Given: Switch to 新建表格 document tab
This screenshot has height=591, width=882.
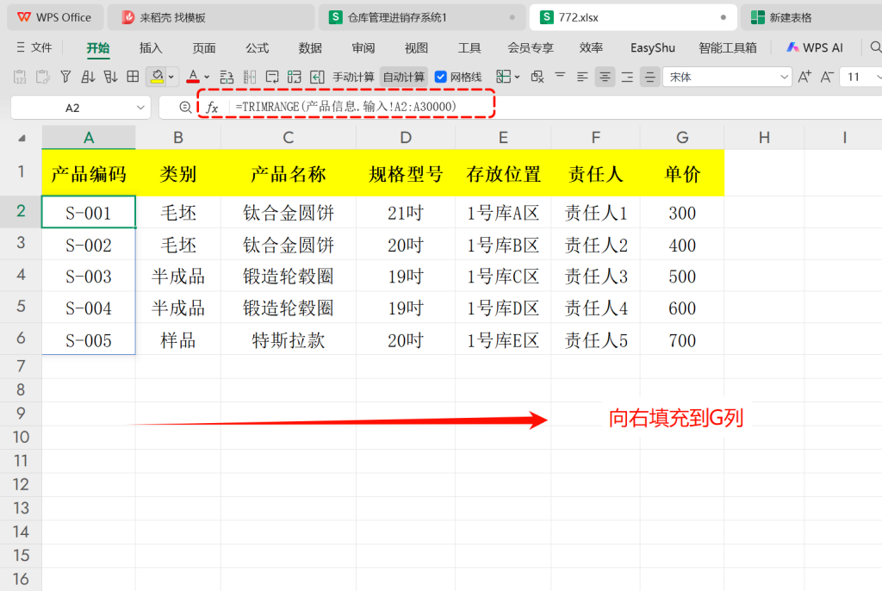Looking at the screenshot, I should click(811, 17).
